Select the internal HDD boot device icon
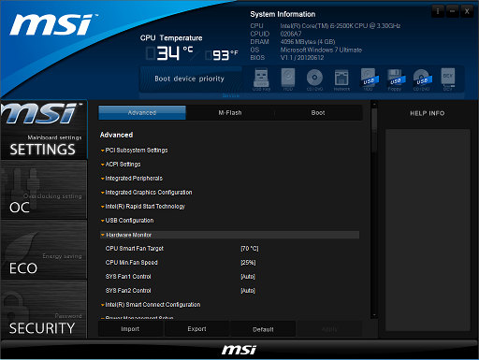The height and width of the screenshot is (360, 479). 288,79
